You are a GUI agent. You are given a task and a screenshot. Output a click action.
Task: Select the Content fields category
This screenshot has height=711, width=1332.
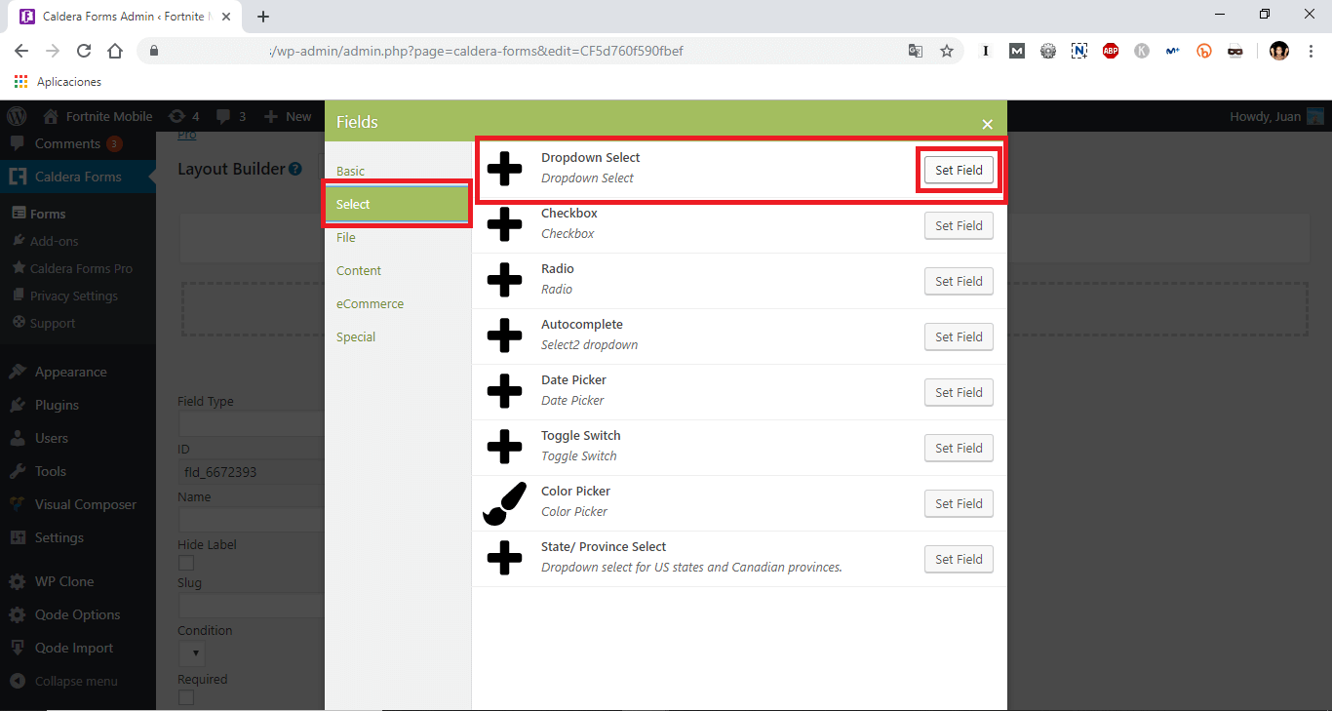coord(398,270)
